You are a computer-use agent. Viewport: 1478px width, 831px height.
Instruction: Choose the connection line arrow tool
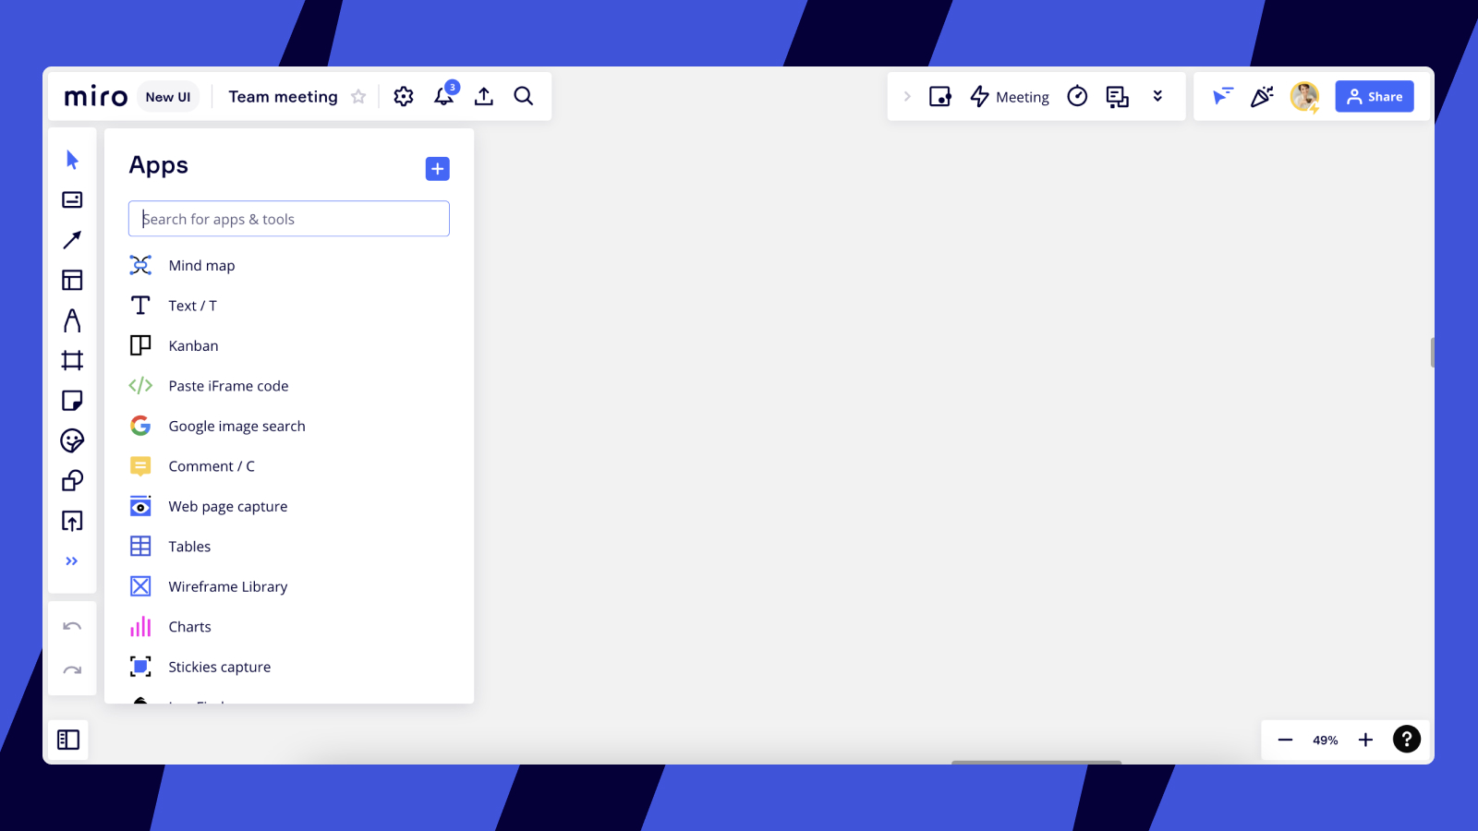pyautogui.click(x=72, y=240)
